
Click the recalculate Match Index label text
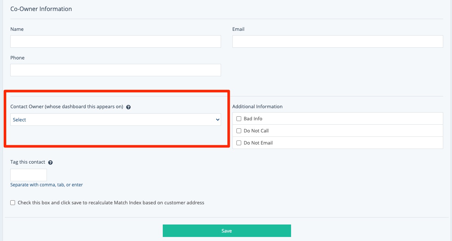111,202
